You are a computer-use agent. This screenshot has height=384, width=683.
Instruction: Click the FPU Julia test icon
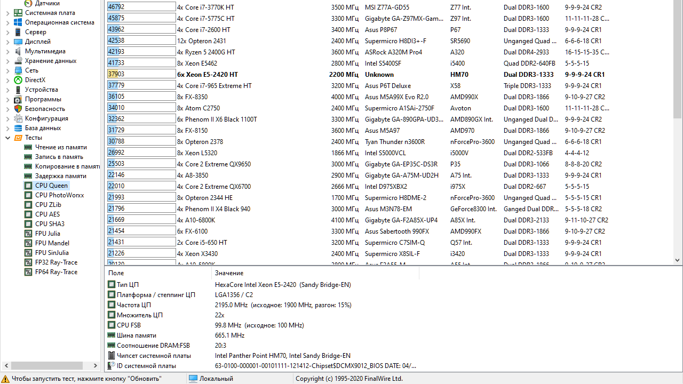pos(28,234)
